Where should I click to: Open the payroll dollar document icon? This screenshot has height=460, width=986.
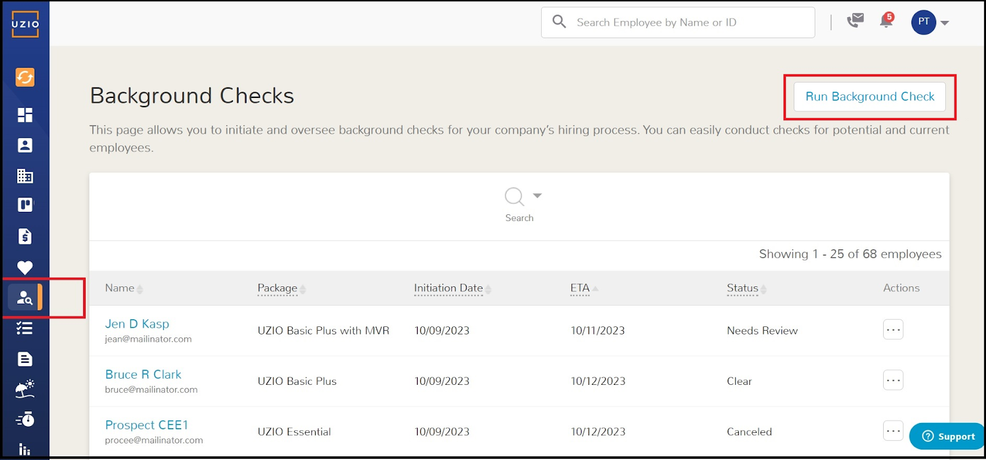[25, 236]
